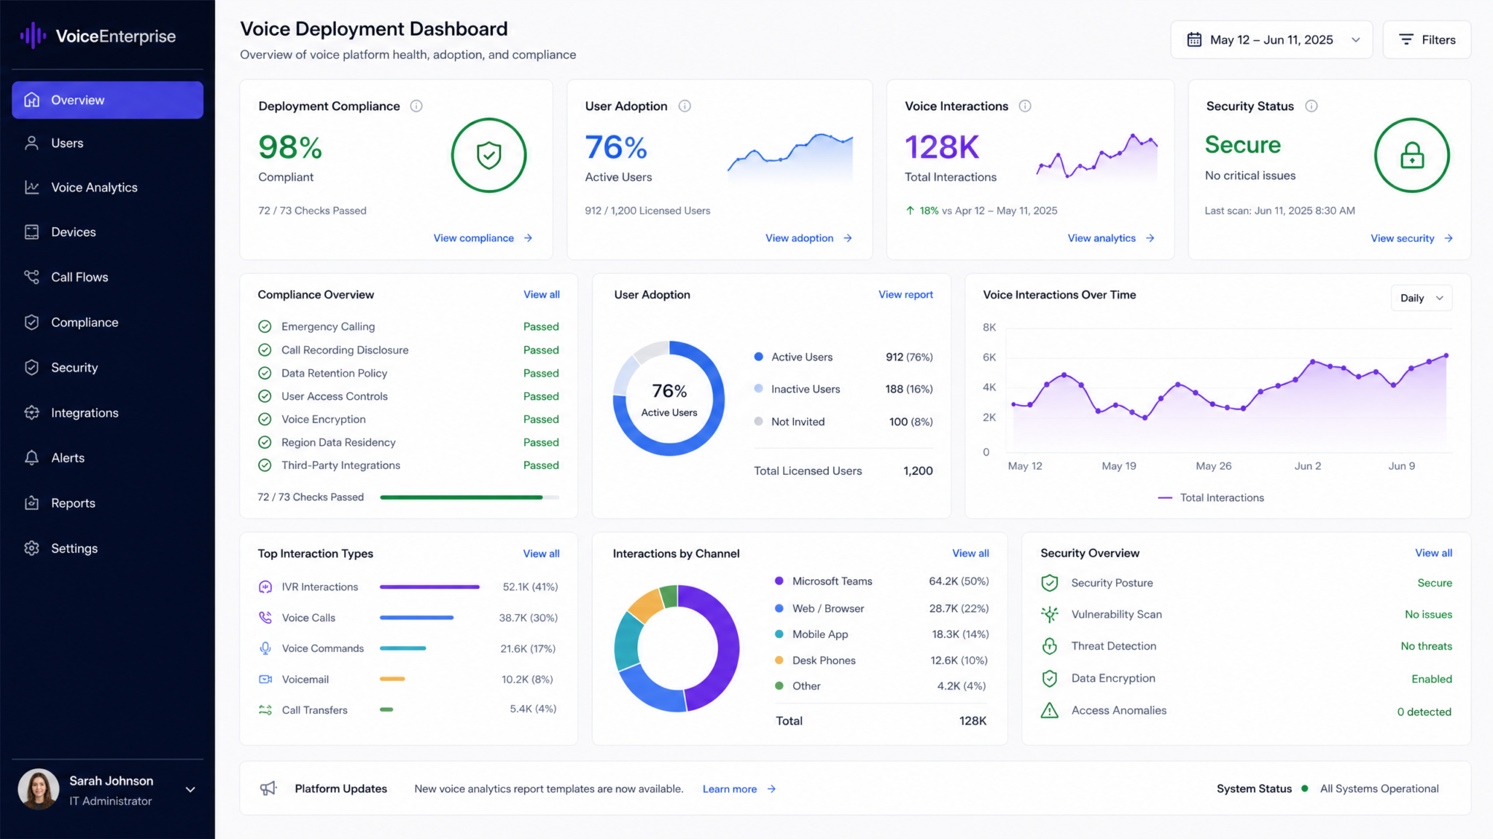Select Compliance in the sidebar
Image resolution: width=1493 pixels, height=839 pixels.
(x=107, y=323)
